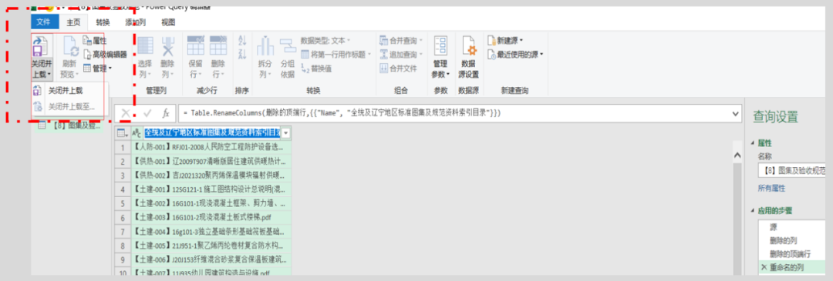833x281 pixels.
Task: Select cell 【土建-003】16G101-2
Action: [211, 217]
